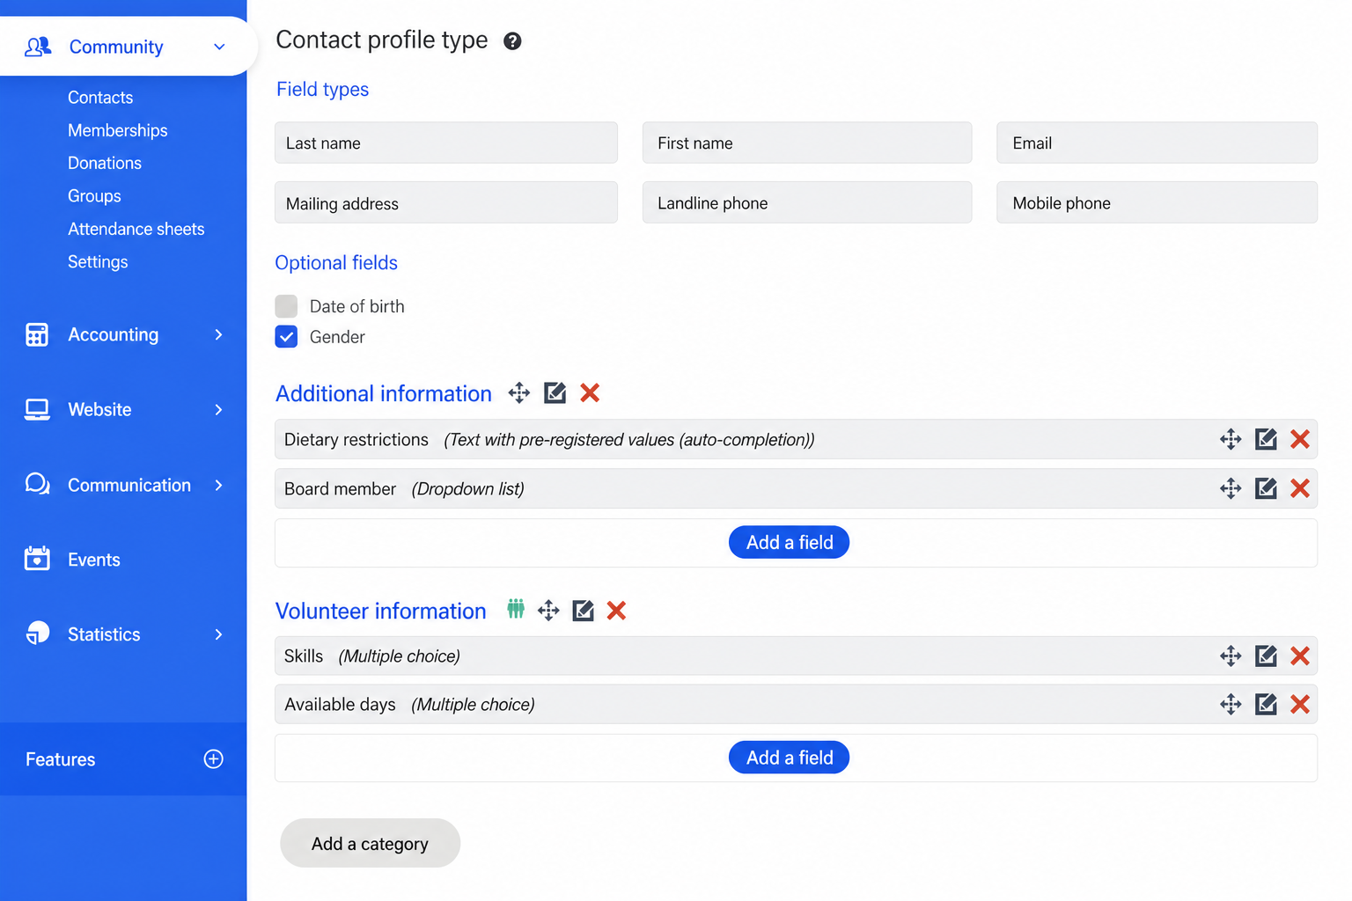Viewport: 1352px width, 901px height.
Task: Enable the Date of birth checkbox
Action: (x=286, y=306)
